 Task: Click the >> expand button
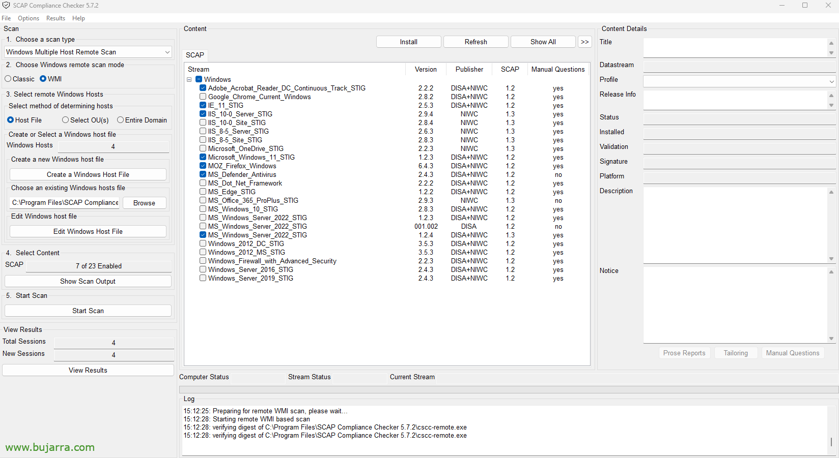point(585,42)
